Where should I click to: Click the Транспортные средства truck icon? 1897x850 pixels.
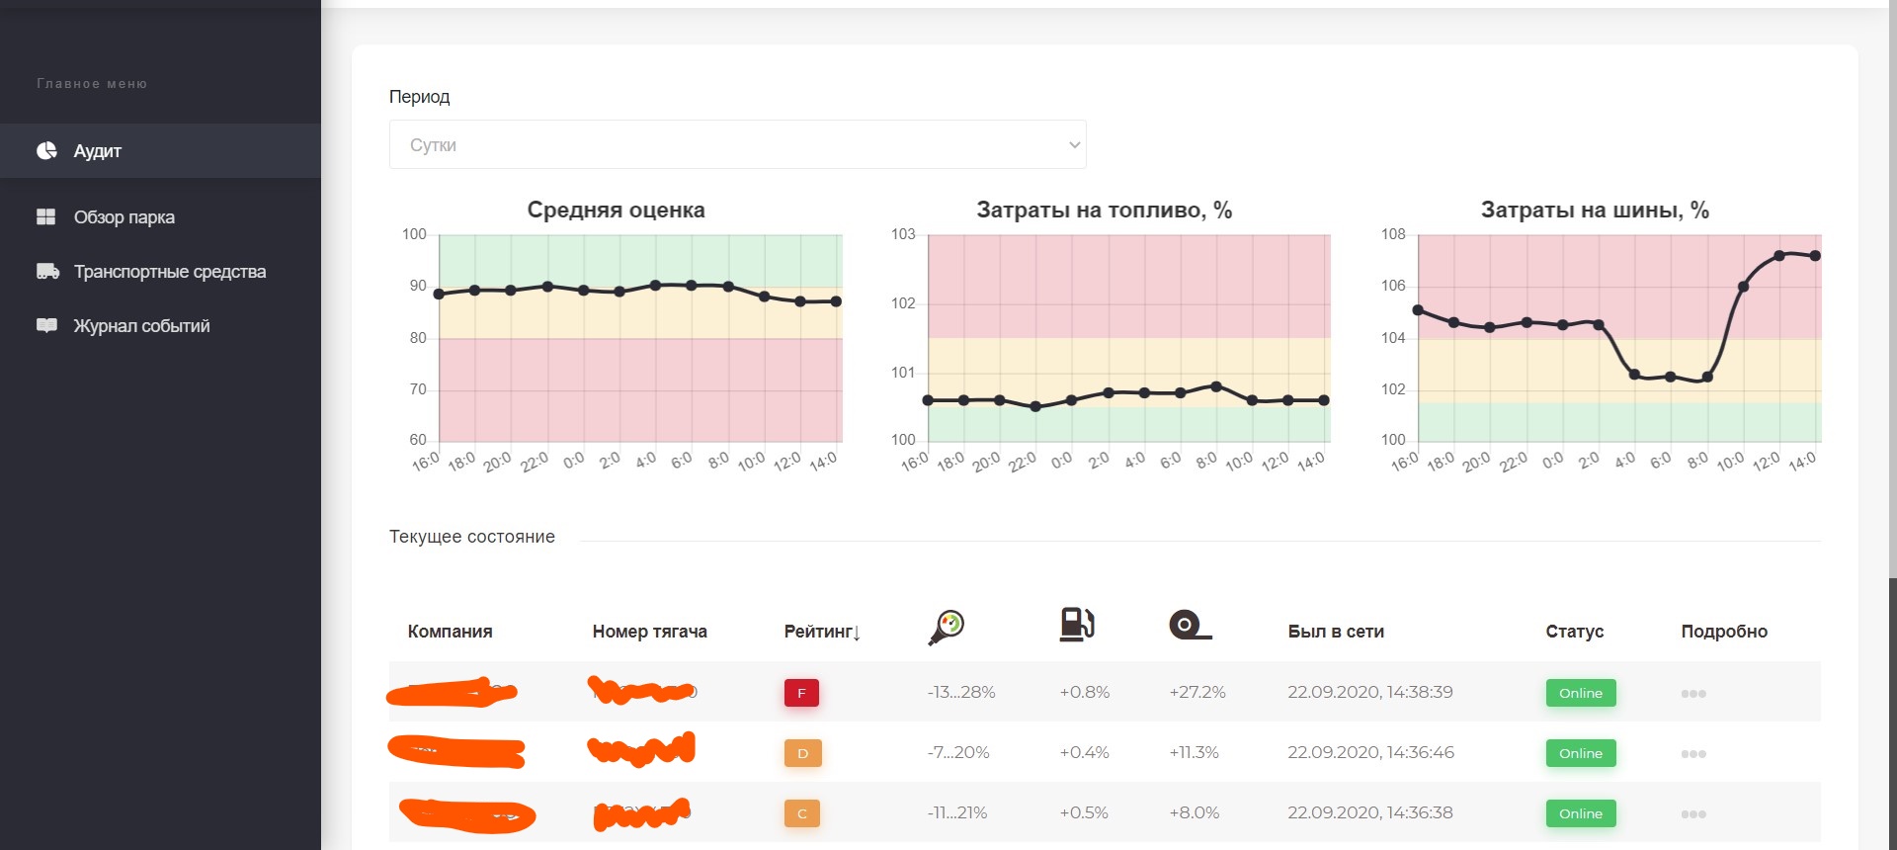(x=47, y=271)
